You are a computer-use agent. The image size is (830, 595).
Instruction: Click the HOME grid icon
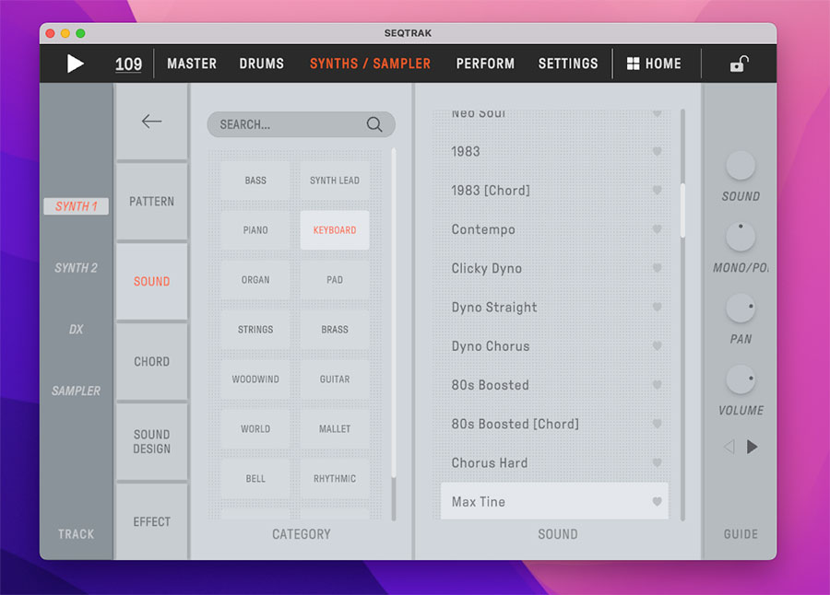pyautogui.click(x=633, y=64)
